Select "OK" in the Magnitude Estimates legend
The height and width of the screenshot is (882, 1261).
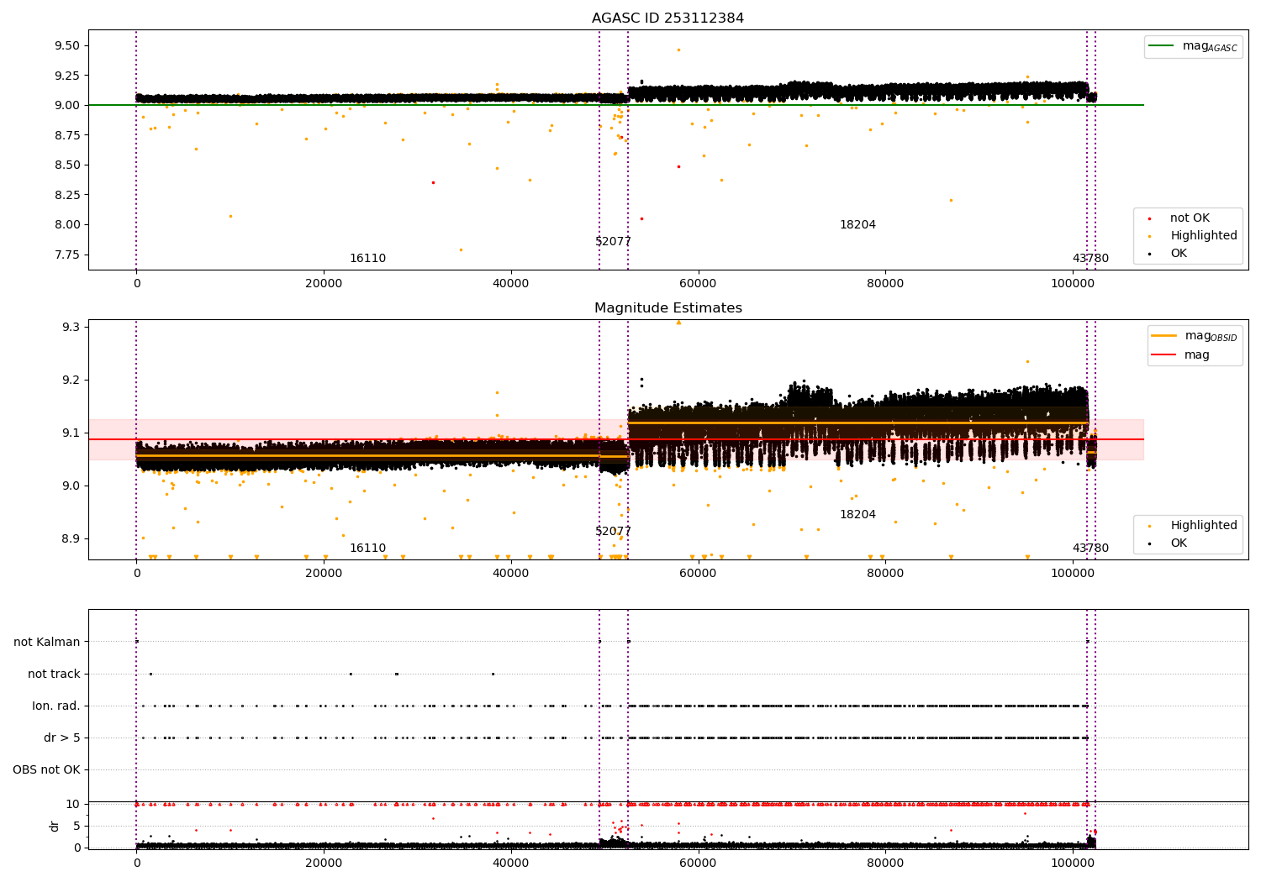click(x=1179, y=543)
